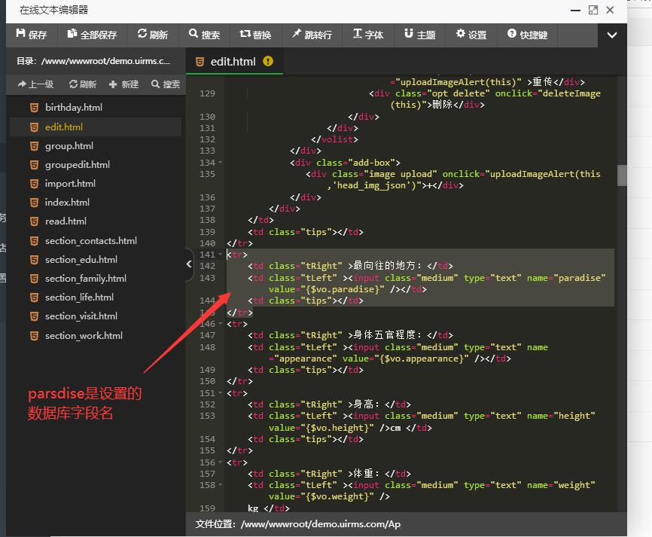Click the directory path 目录 text
The height and width of the screenshot is (537, 652).
[93, 61]
